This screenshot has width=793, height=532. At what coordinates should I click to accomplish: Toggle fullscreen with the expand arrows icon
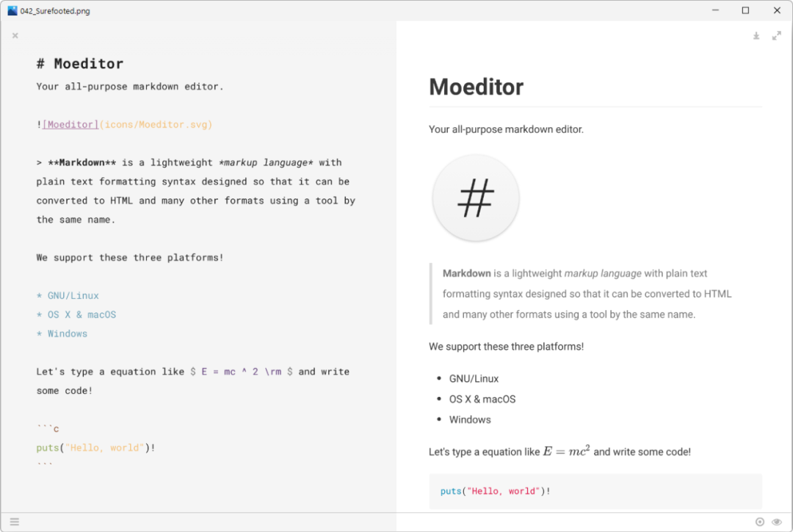tap(776, 36)
